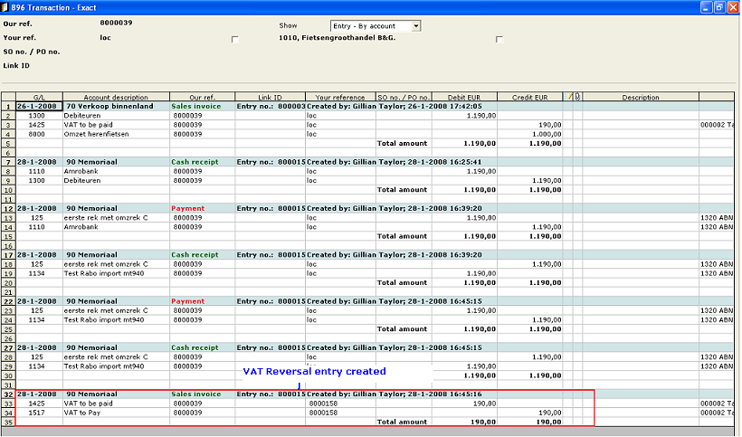742x437 pixels.
Task: Restore down the transaction window
Action: click(718, 7)
